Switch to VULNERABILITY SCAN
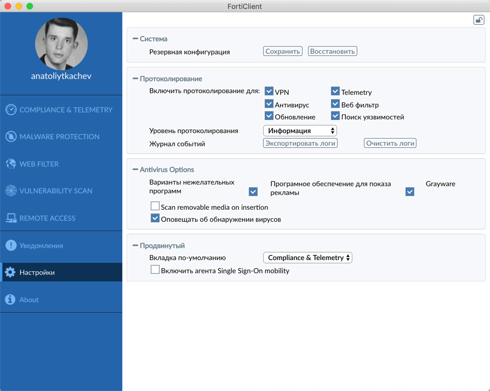The width and height of the screenshot is (490, 391). click(x=61, y=191)
